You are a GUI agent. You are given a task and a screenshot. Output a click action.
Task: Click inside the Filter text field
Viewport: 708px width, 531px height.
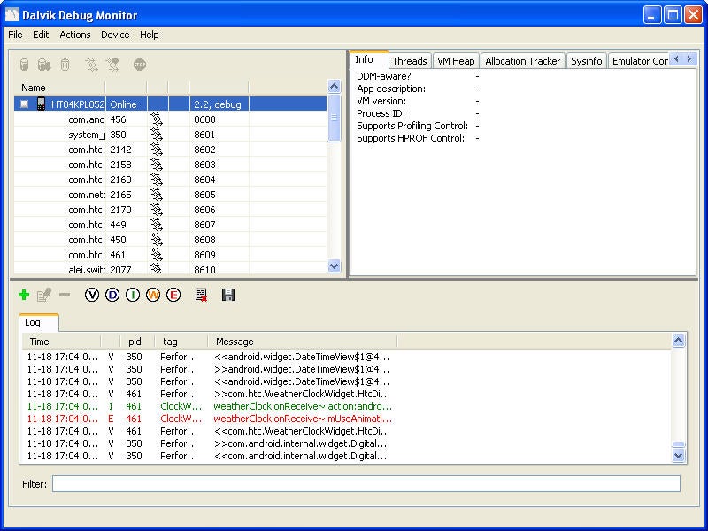pyautogui.click(x=366, y=483)
